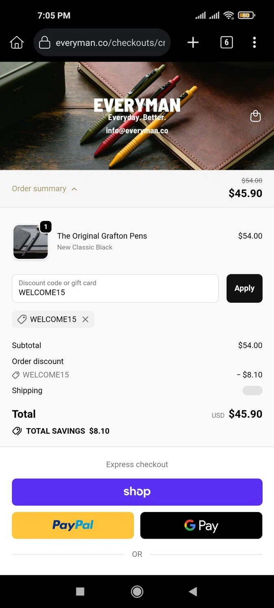Remove the WELCOME15 discount tag
Image resolution: width=274 pixels, height=608 pixels.
(85, 319)
